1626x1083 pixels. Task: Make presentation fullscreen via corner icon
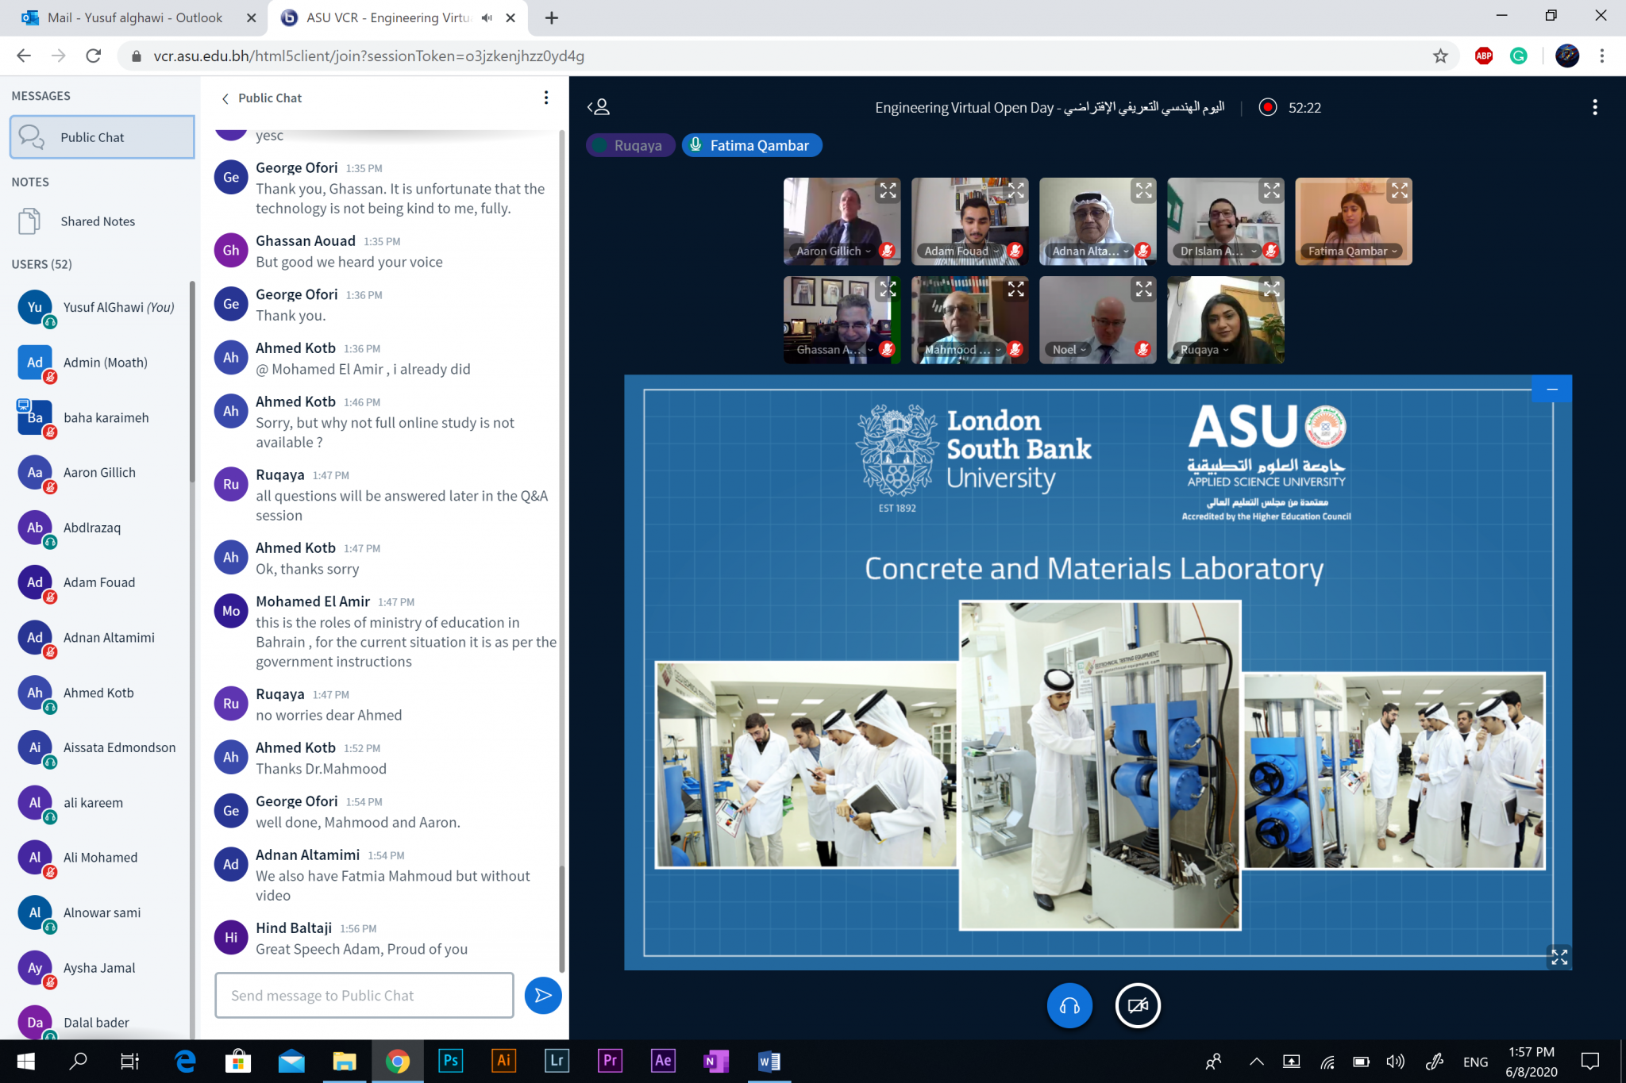(x=1559, y=957)
